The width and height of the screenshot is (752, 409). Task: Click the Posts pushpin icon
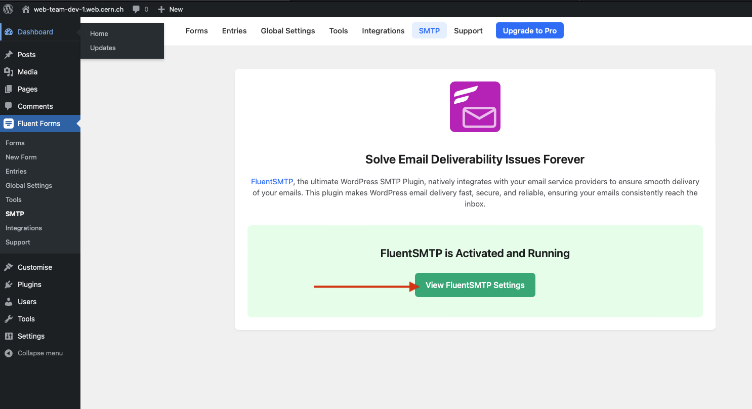tap(9, 55)
